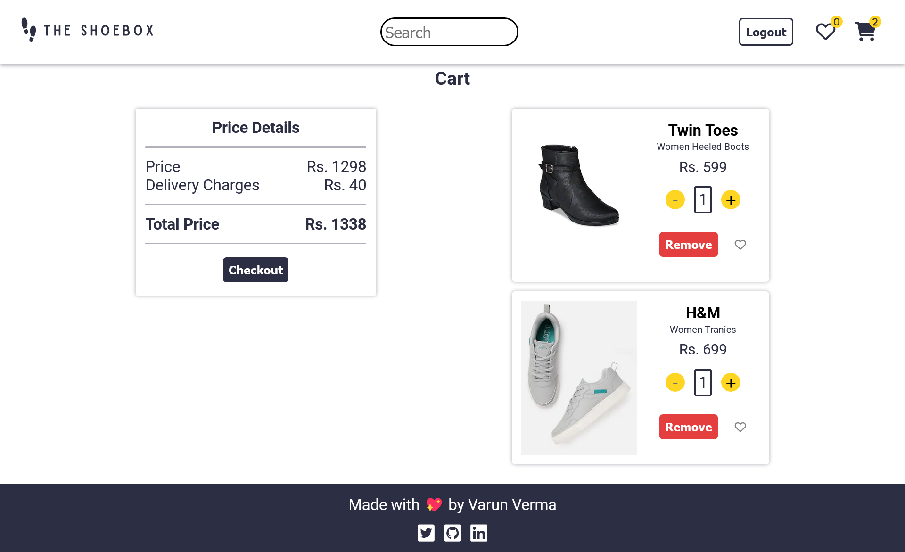Click the search bar
Viewport: 905px width, 552px height.
(449, 32)
